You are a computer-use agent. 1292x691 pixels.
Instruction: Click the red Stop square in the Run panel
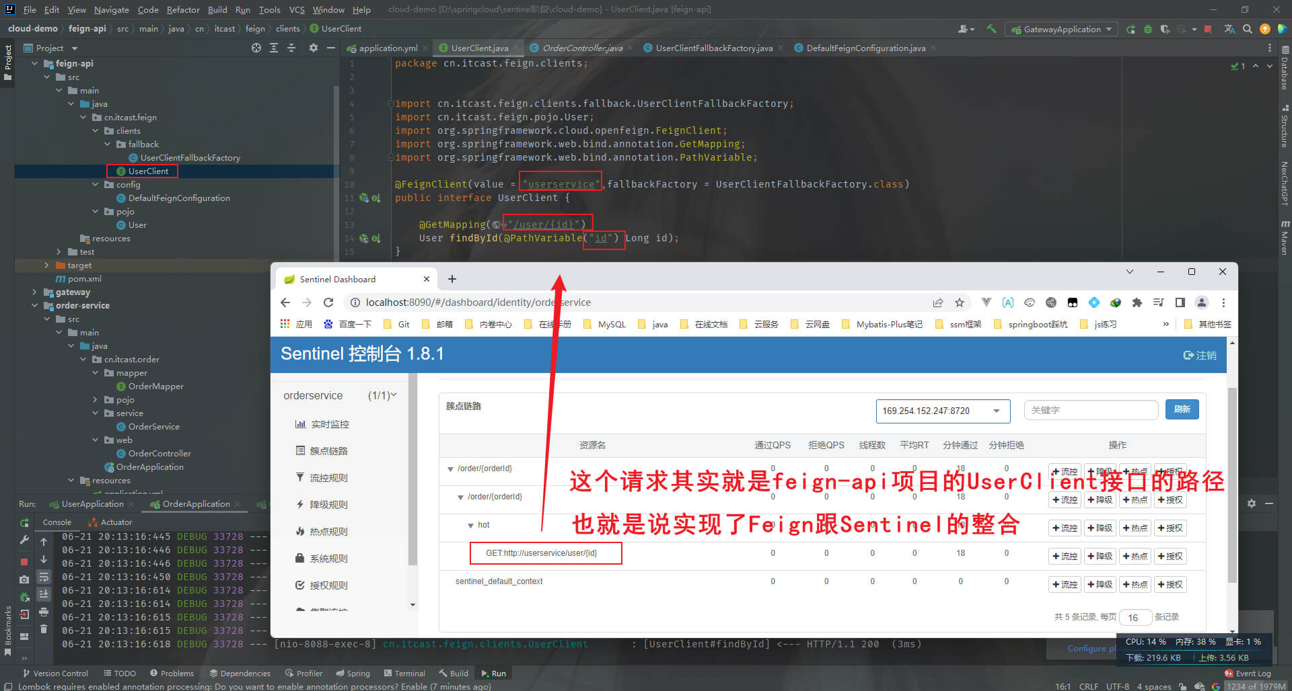(x=24, y=561)
